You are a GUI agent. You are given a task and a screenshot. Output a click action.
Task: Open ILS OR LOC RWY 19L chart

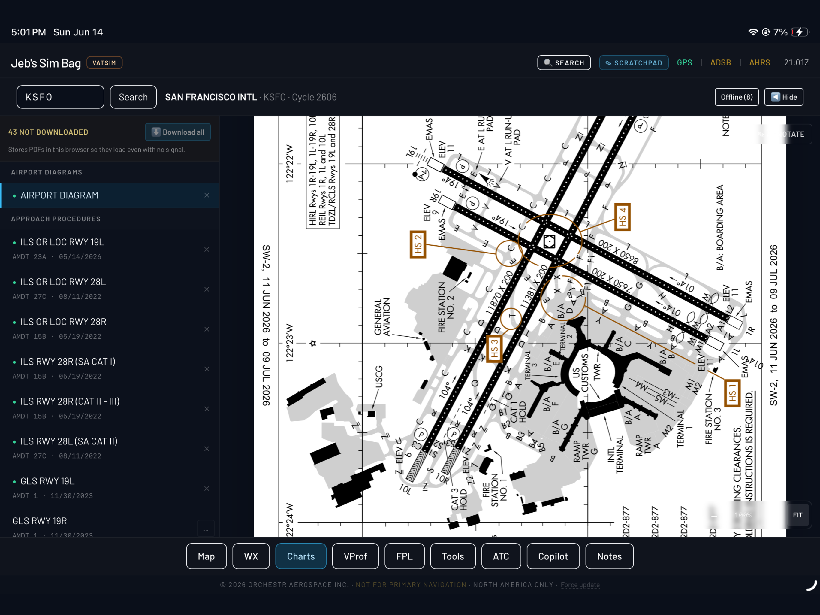110,249
